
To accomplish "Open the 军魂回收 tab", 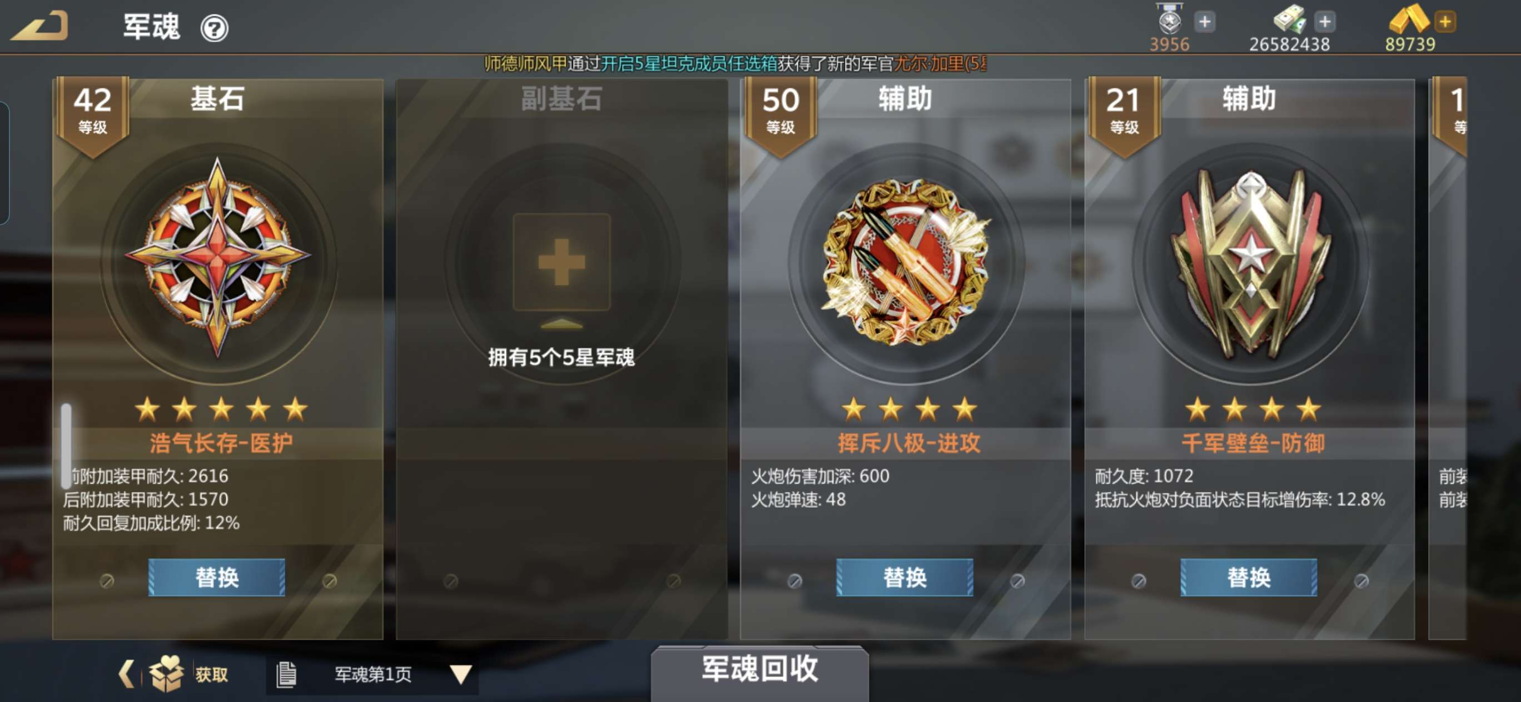I will coord(759,671).
